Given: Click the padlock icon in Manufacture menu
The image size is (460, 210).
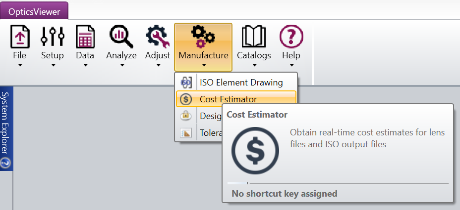Looking at the screenshot, I should point(186,116).
